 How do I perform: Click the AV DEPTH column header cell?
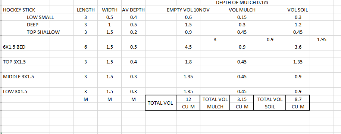point(133,10)
